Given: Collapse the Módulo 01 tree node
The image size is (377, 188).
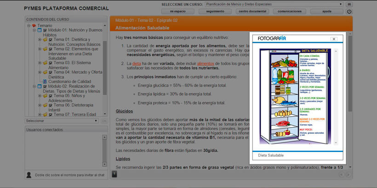Looking at the screenshot, I should [x=34, y=30].
